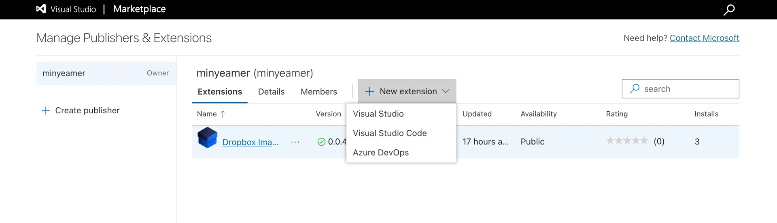
Task: Click the chevron on New extension button
Action: 446,91
